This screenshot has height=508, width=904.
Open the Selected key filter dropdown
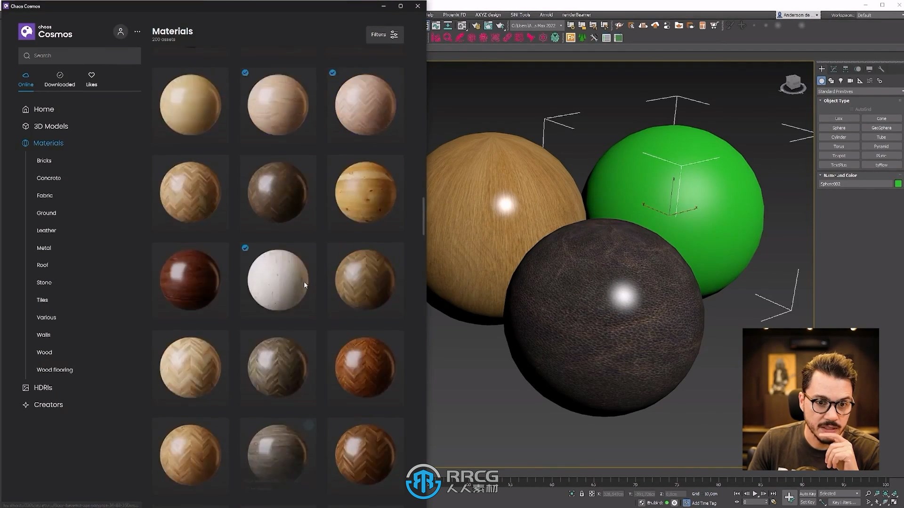[839, 493]
